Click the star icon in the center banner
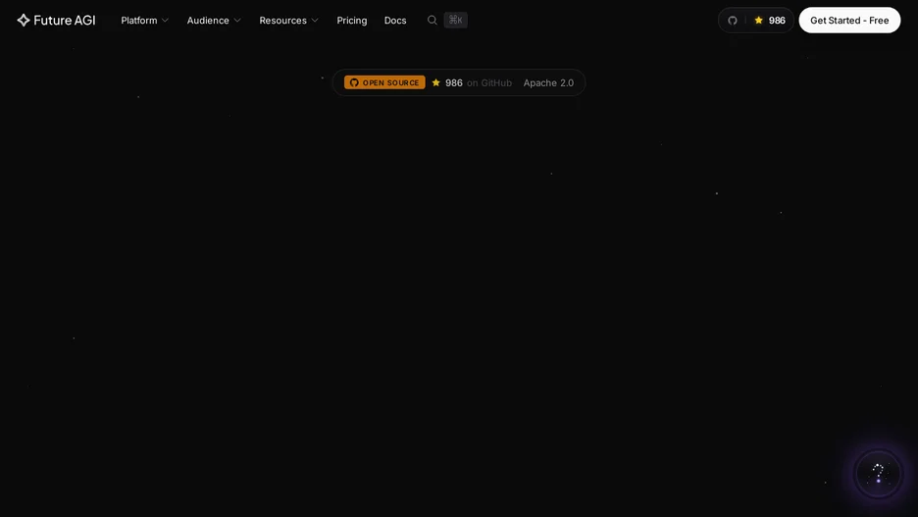Image resolution: width=918 pixels, height=517 pixels. tap(435, 82)
